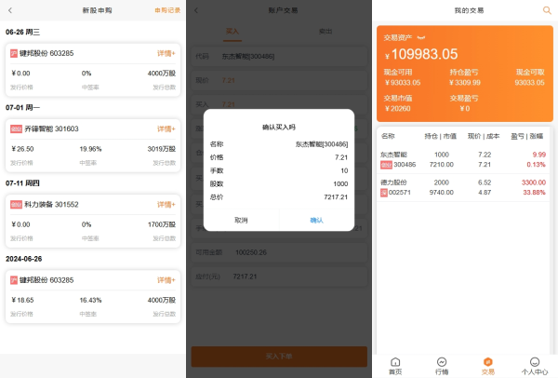Tap the search icon in 我的交易

pos(547,10)
